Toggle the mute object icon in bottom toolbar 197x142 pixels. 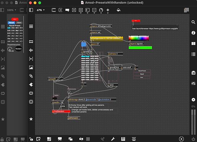(x=81, y=139)
